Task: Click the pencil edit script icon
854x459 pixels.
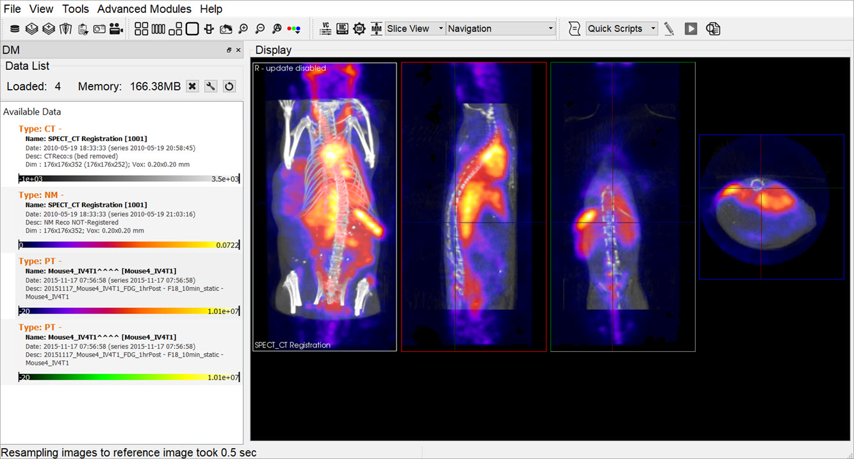Action: tap(669, 29)
